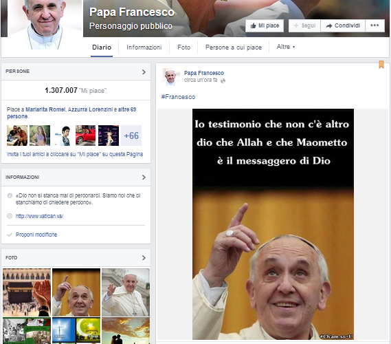The image size is (391, 344).
Task: Open the Foto tab
Action: [x=183, y=47]
